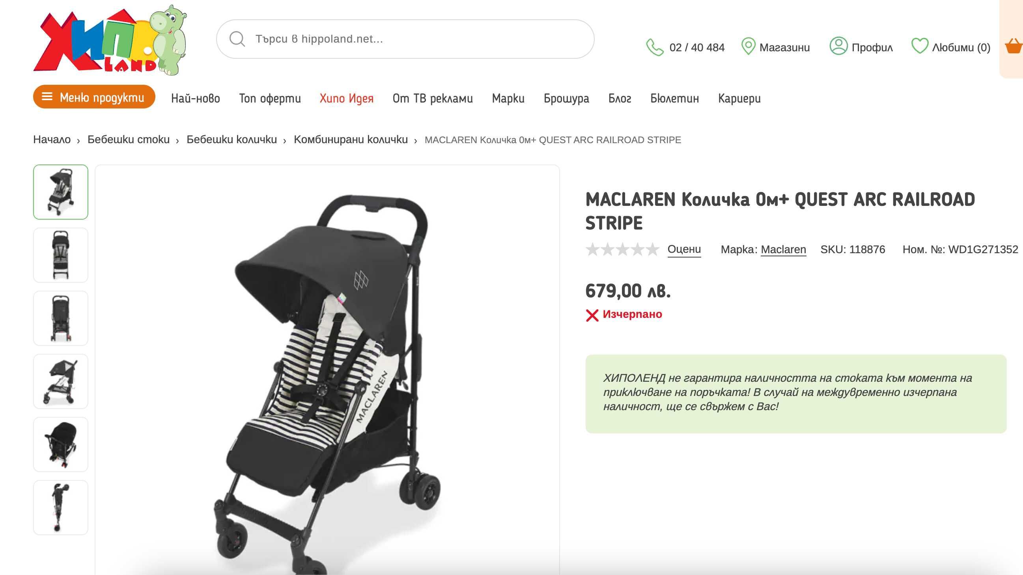The image size is (1023, 575).
Task: Click the Бебешки стоки breadcrumb
Action: [128, 140]
